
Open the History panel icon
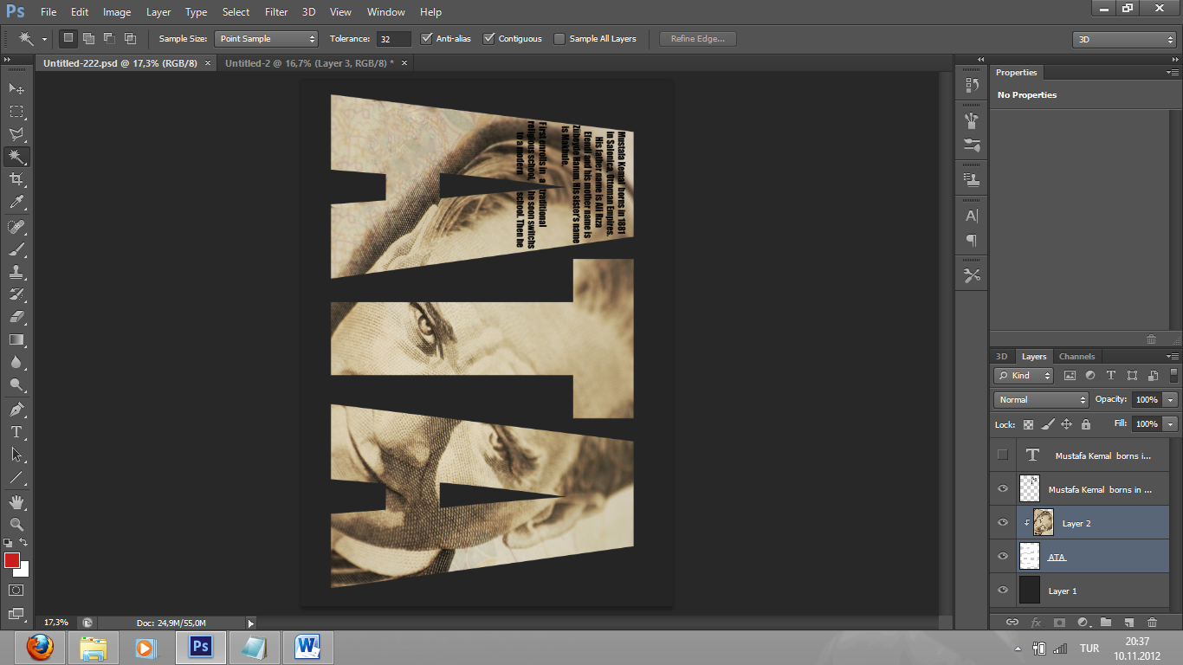(x=972, y=85)
